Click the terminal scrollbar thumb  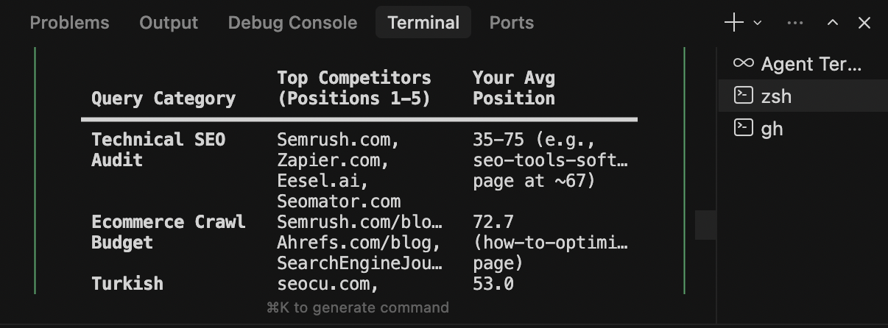click(705, 225)
